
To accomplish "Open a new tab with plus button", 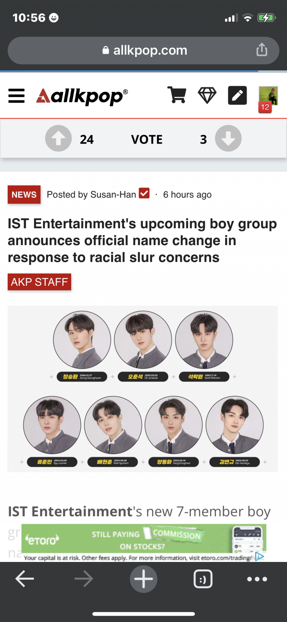I will (x=143, y=579).
